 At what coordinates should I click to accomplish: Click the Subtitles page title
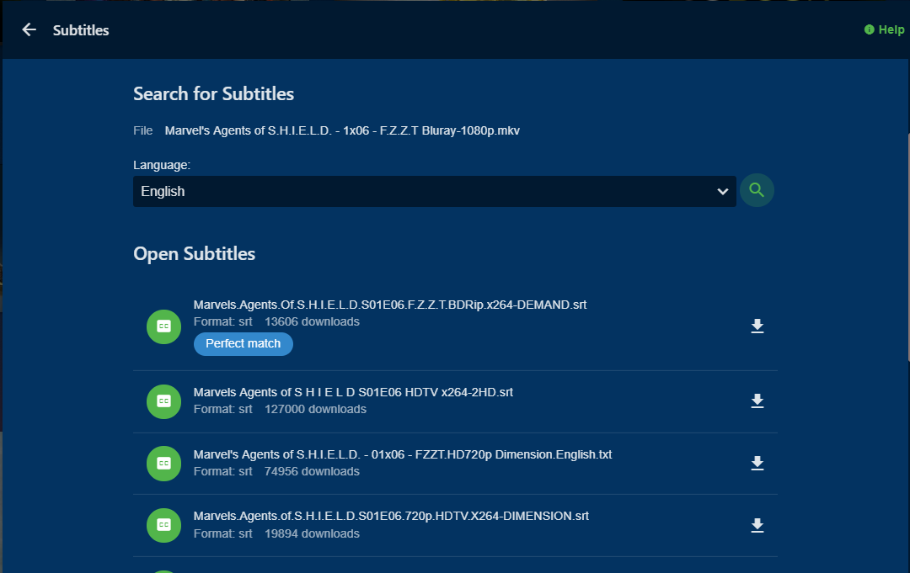click(x=81, y=30)
